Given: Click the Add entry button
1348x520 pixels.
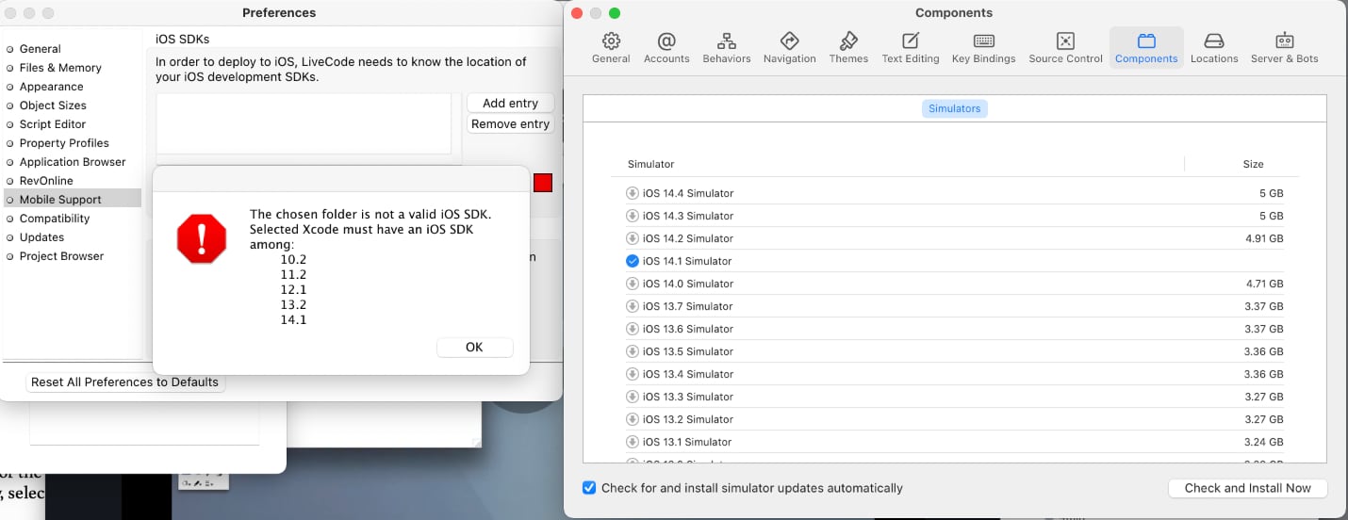Looking at the screenshot, I should [510, 104].
